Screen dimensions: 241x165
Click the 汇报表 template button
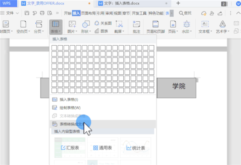coord(69,148)
